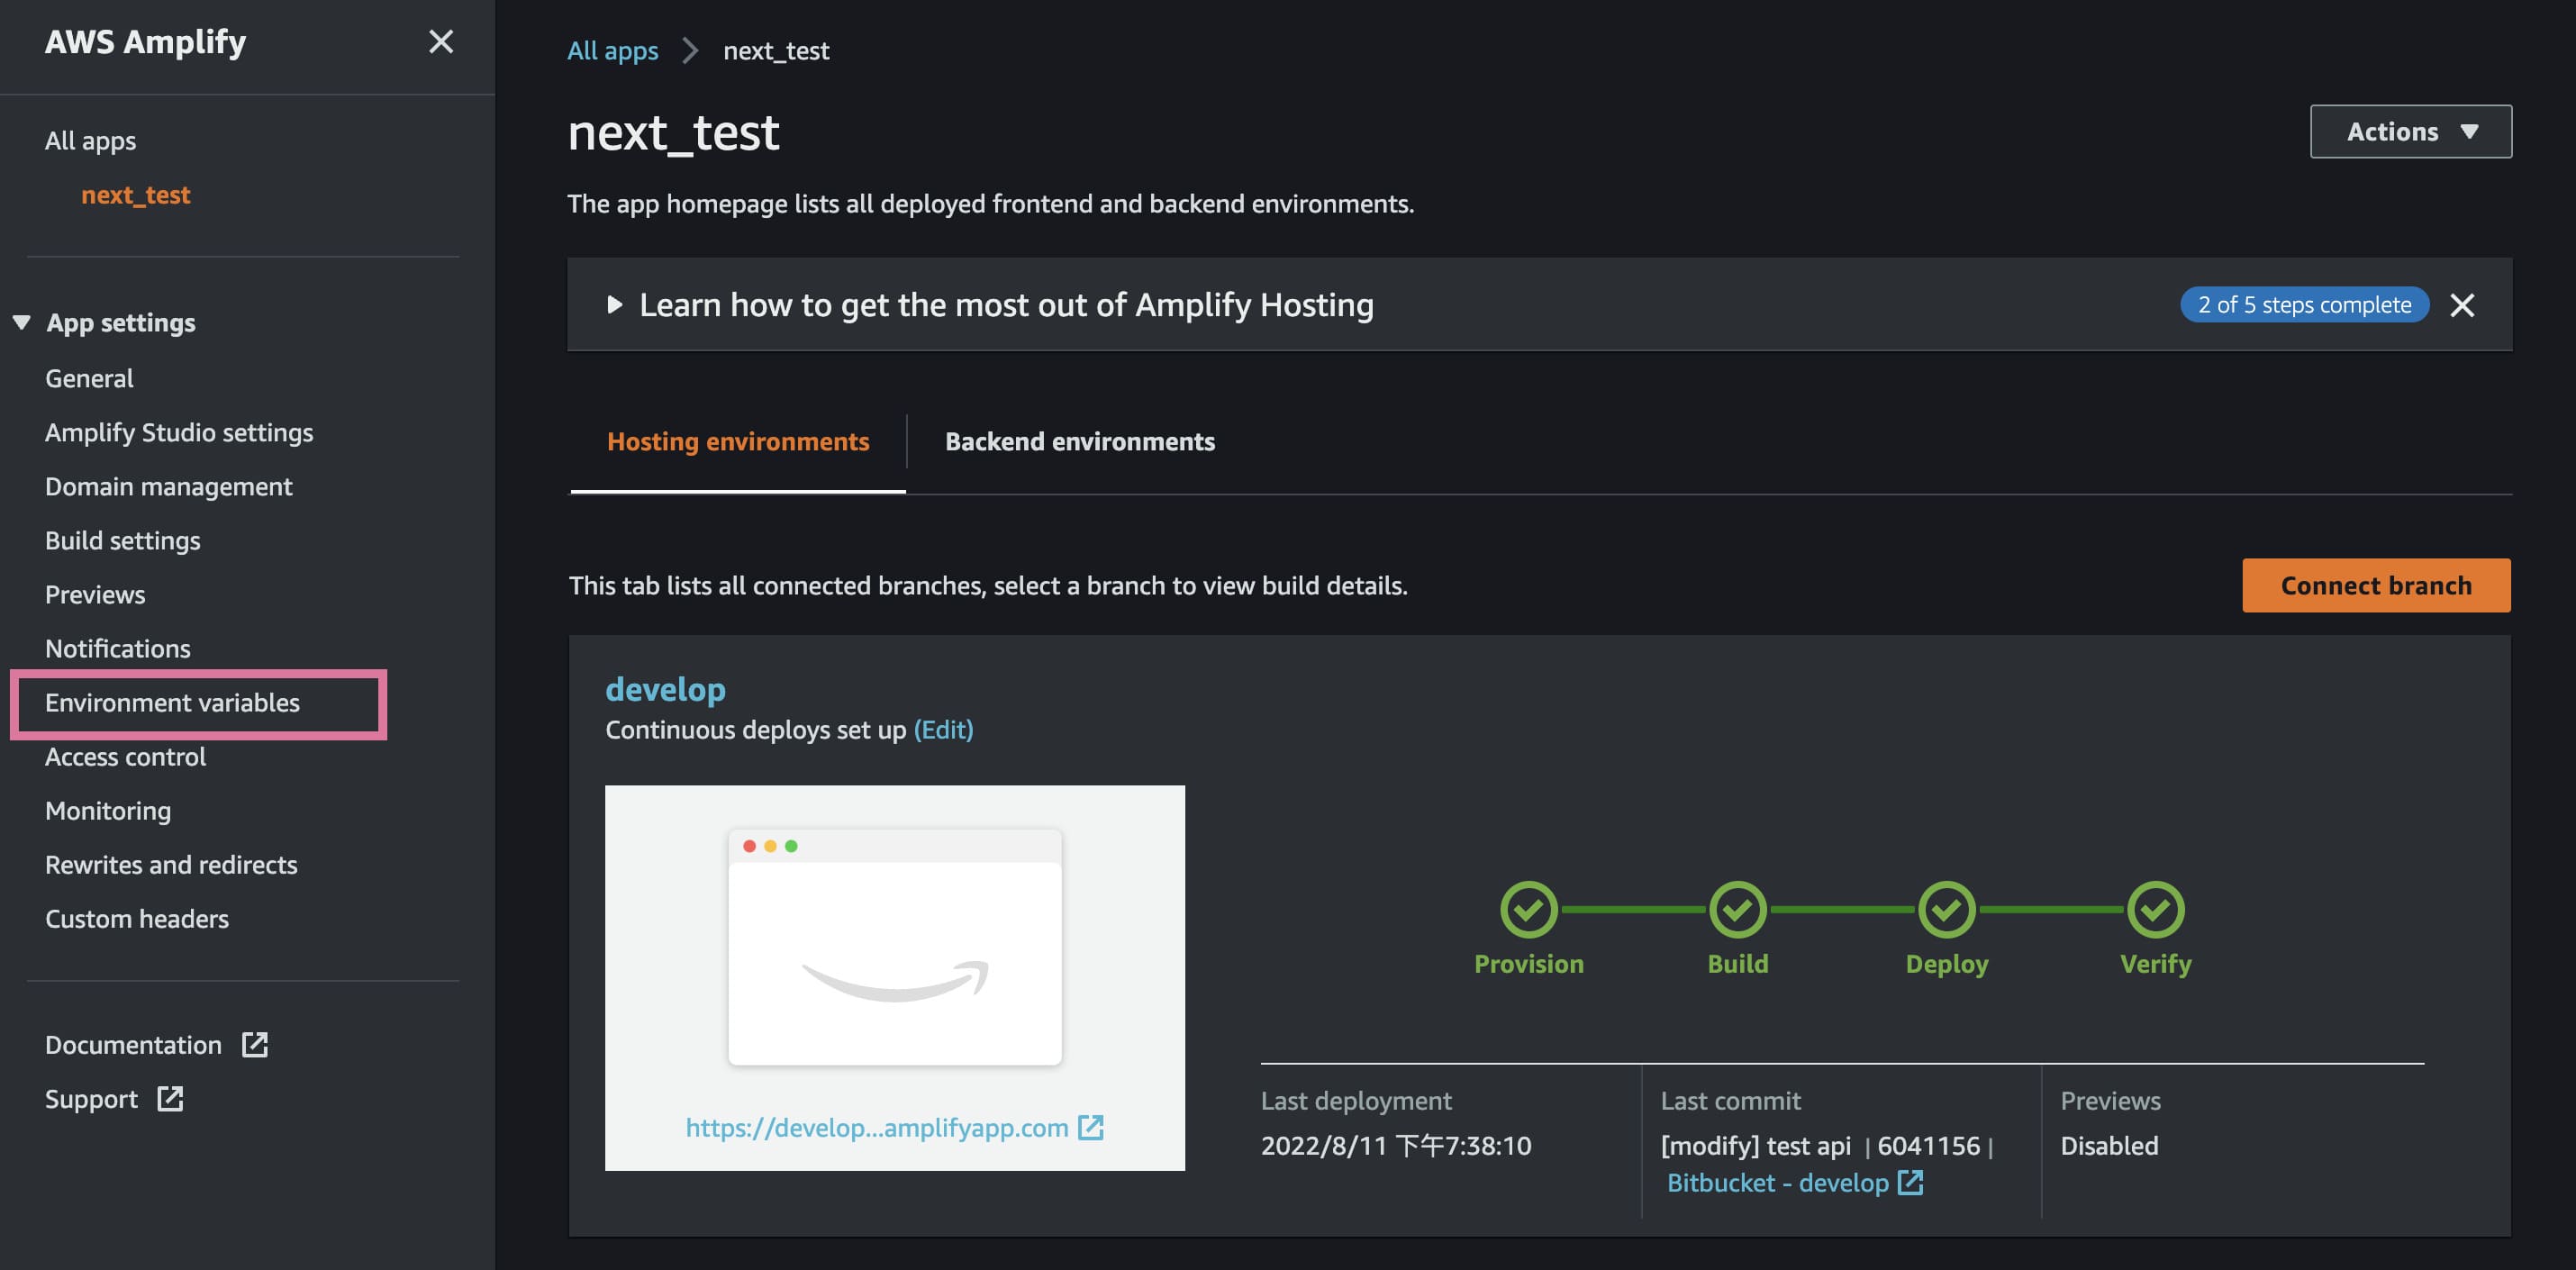Click the Documentation external link icon
This screenshot has width=2576, height=1270.
coord(255,1045)
